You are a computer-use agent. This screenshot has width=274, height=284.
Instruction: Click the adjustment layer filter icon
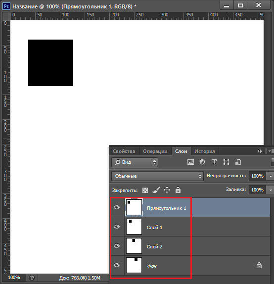(202, 162)
